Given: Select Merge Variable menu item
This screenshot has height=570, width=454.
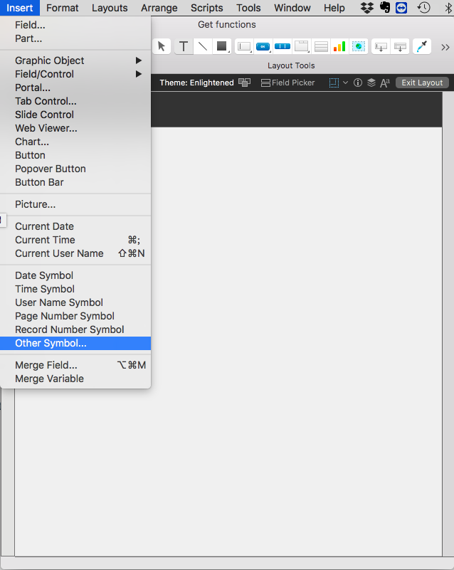Looking at the screenshot, I should coord(75,379).
